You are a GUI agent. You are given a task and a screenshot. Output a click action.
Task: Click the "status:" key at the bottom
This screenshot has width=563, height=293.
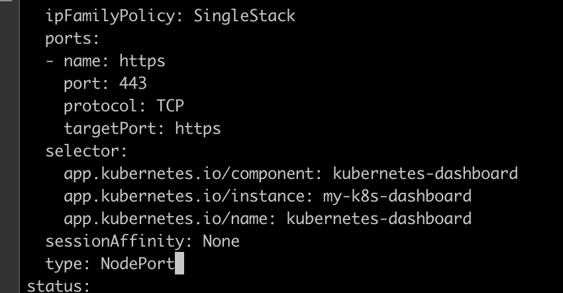click(58, 286)
